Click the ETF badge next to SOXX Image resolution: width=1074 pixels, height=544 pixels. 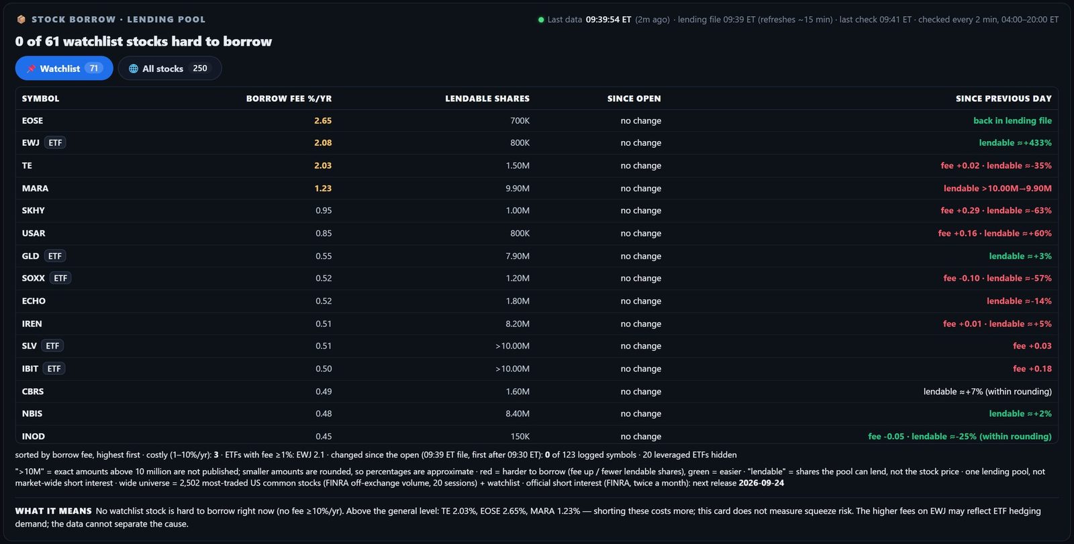point(60,278)
